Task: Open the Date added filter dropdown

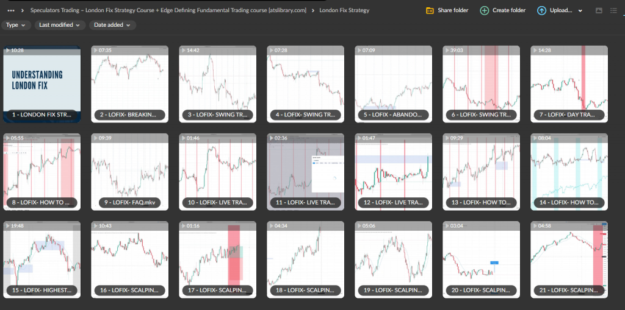Action: tap(112, 25)
